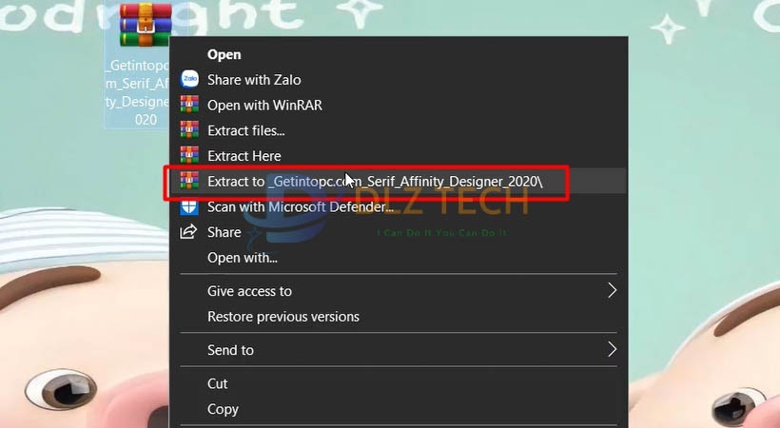Click the archive file name label on desktop
This screenshot has height=428, width=780.
click(137, 92)
